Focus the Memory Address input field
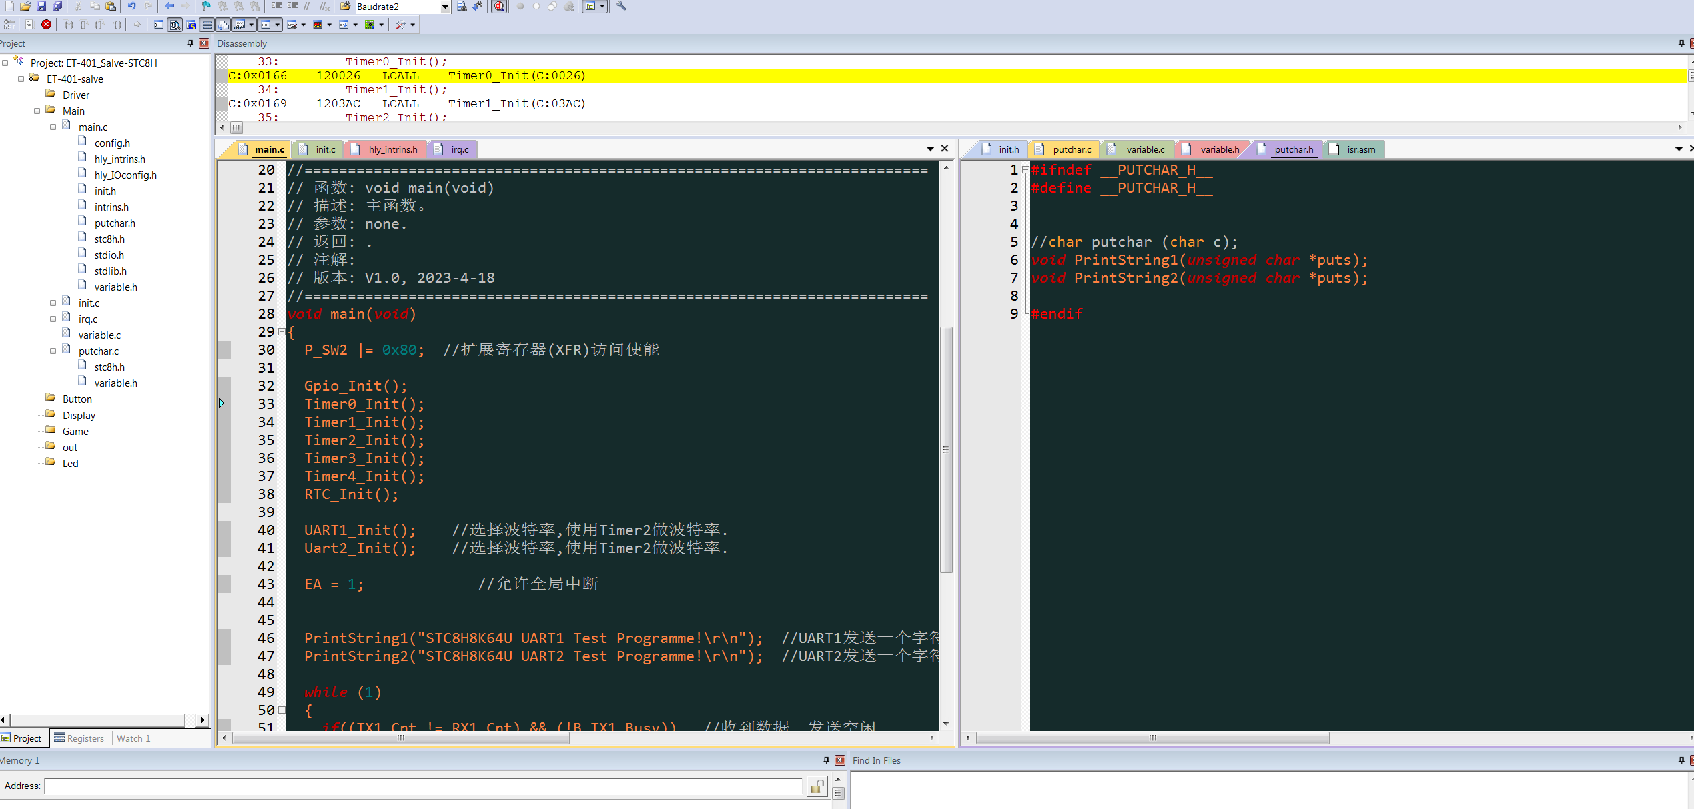 pyautogui.click(x=424, y=786)
